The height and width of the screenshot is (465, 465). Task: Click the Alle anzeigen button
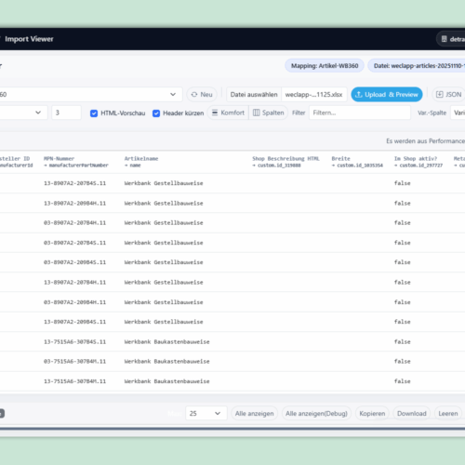click(x=255, y=414)
